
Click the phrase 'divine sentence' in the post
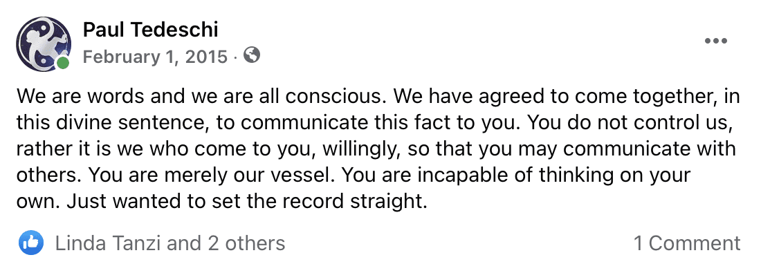click(x=135, y=123)
